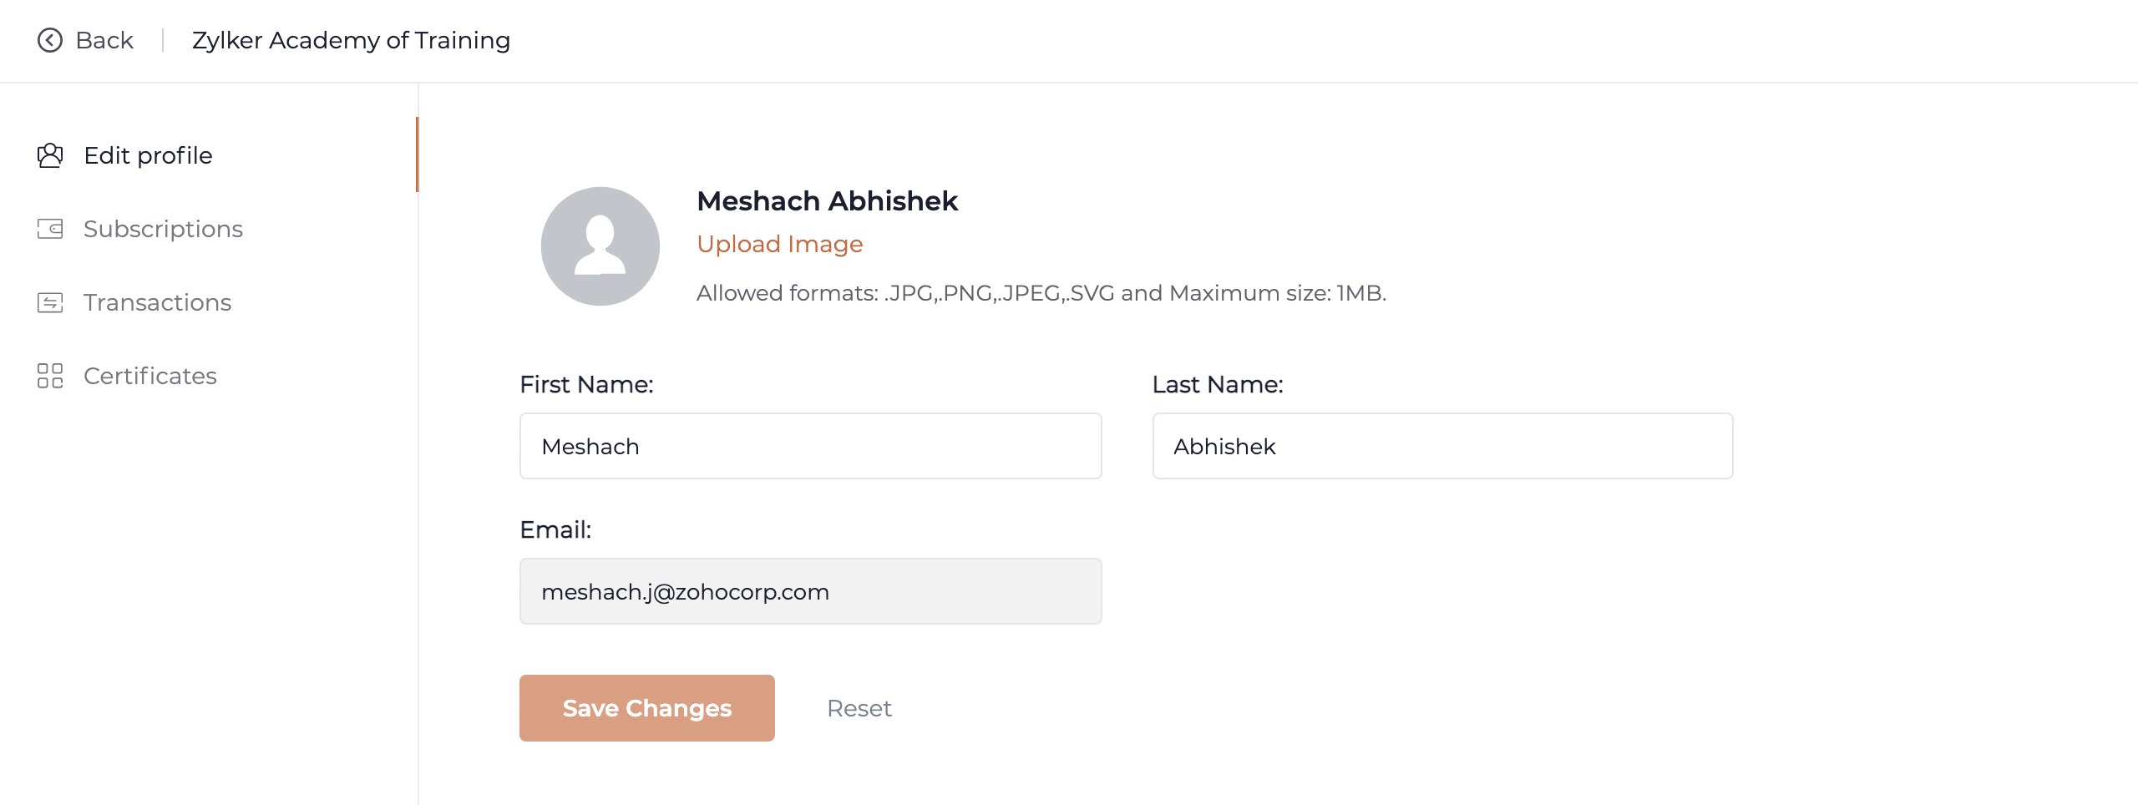Click the Back arrow circle icon
This screenshot has height=805, width=2138.
pos(50,40)
